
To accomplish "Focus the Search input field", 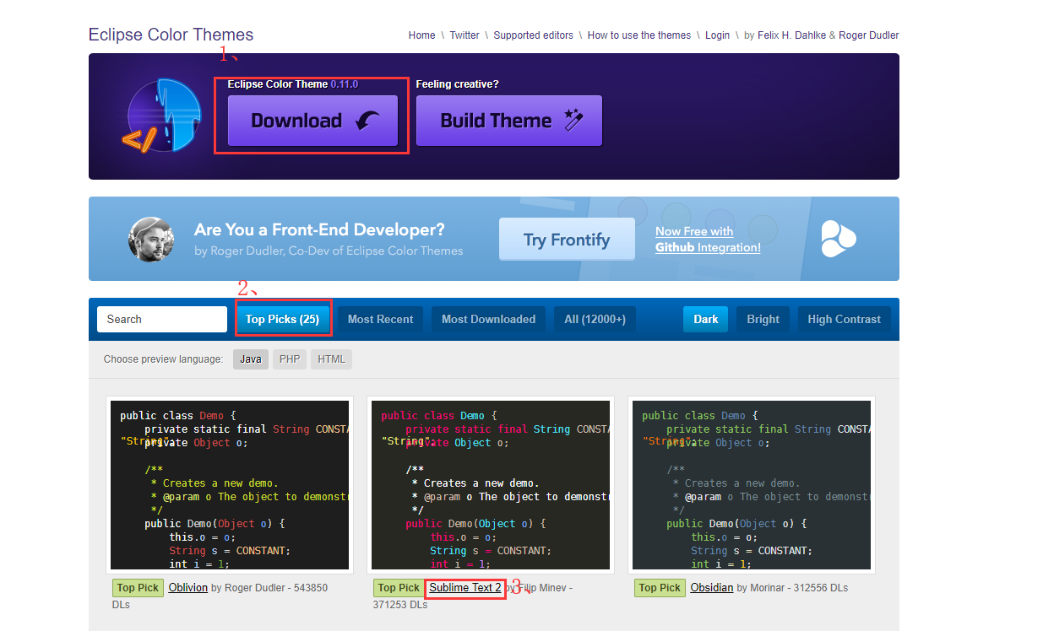I will coord(162,319).
